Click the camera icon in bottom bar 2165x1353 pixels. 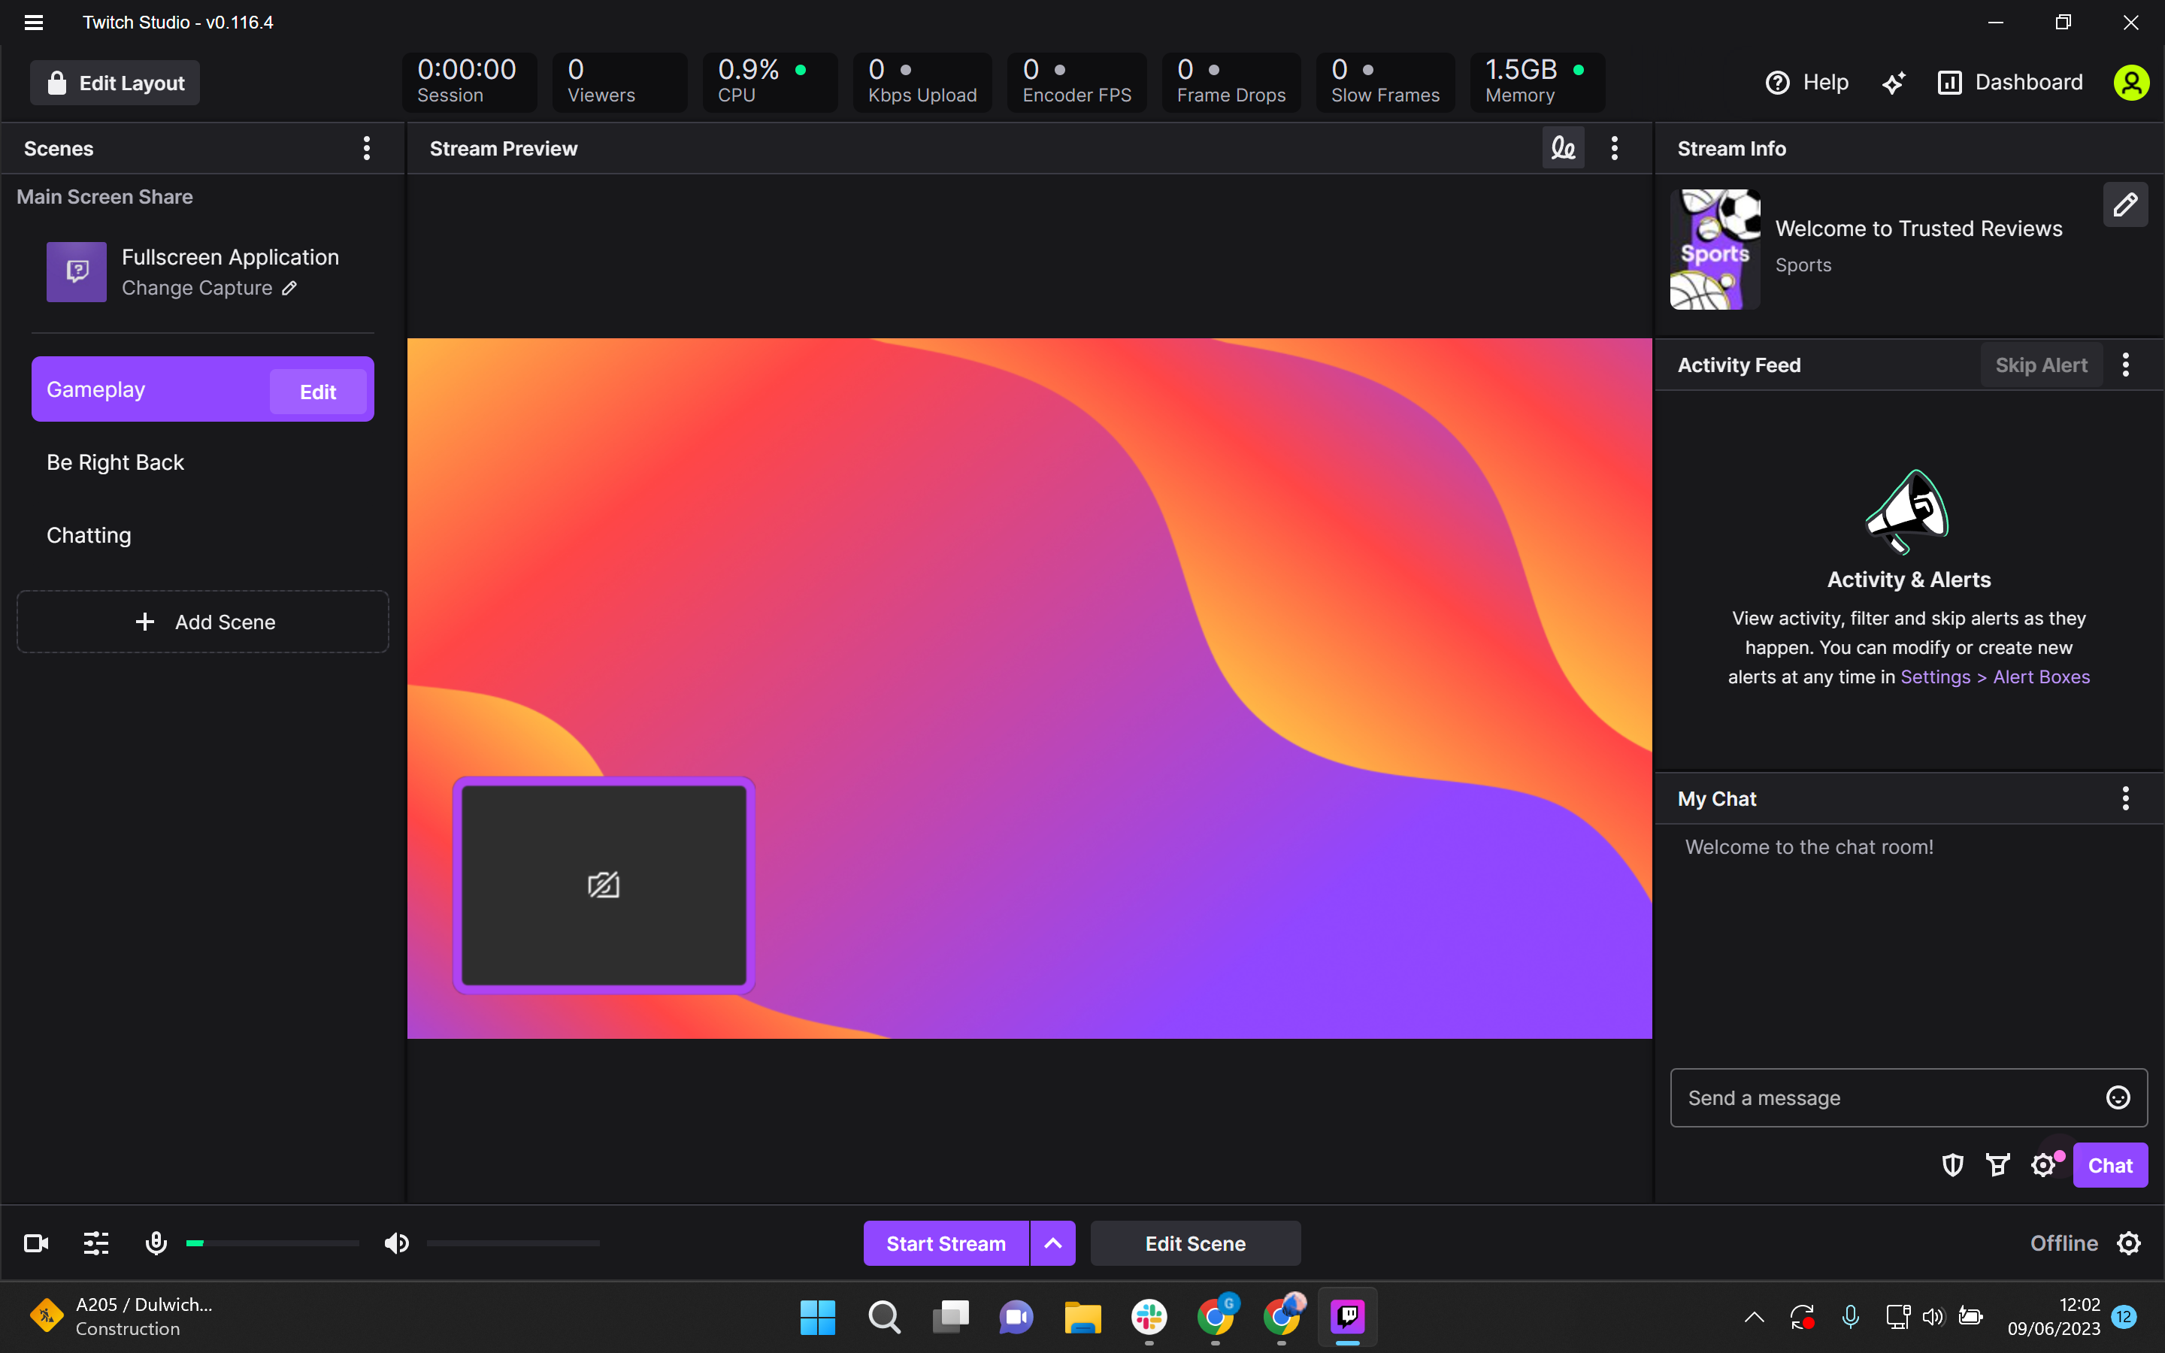coord(36,1243)
